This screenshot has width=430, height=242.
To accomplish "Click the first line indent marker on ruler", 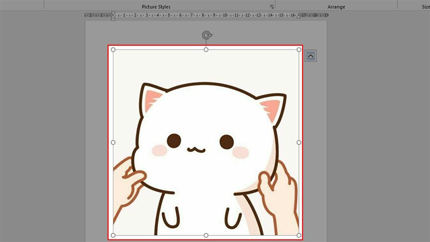I will pos(113,13).
